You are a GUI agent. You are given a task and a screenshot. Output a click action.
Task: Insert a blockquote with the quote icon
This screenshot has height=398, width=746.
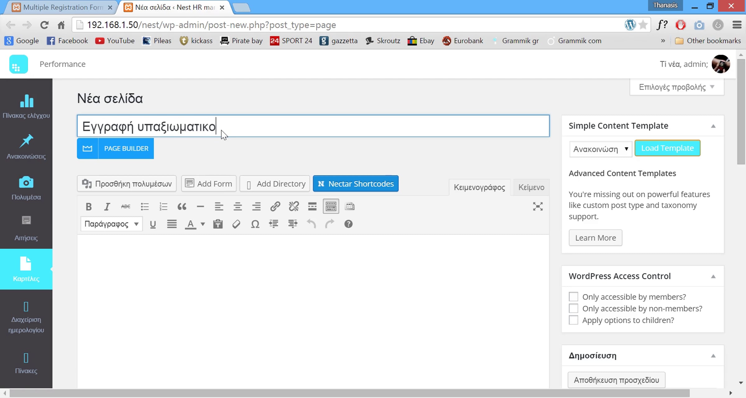tap(182, 206)
